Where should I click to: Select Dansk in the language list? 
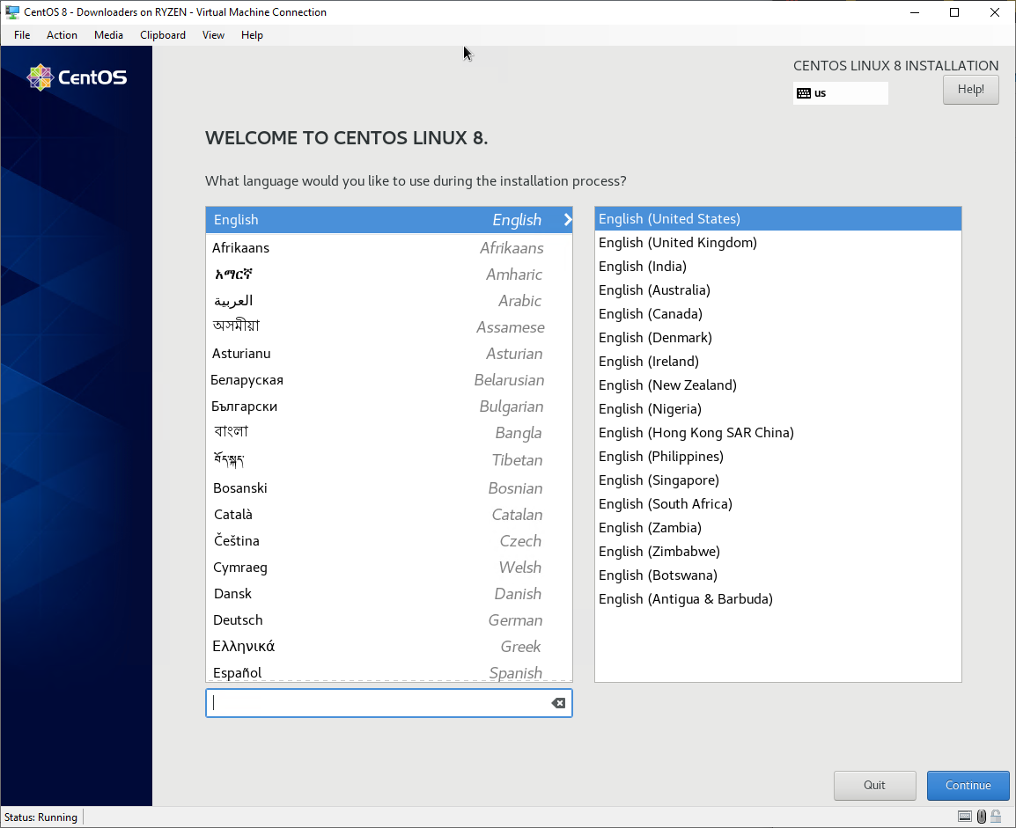tap(389, 594)
